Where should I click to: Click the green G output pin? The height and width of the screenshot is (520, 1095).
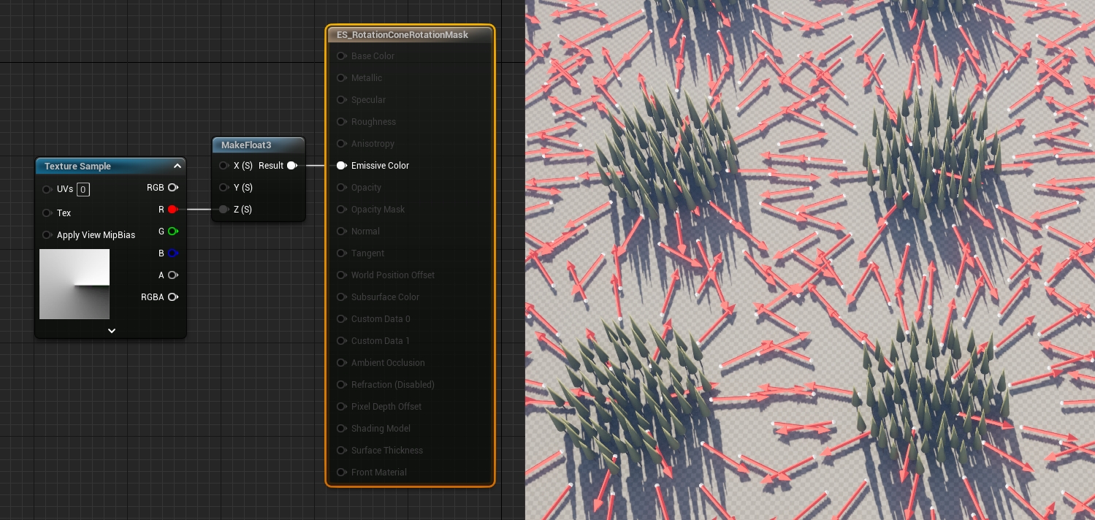(172, 232)
